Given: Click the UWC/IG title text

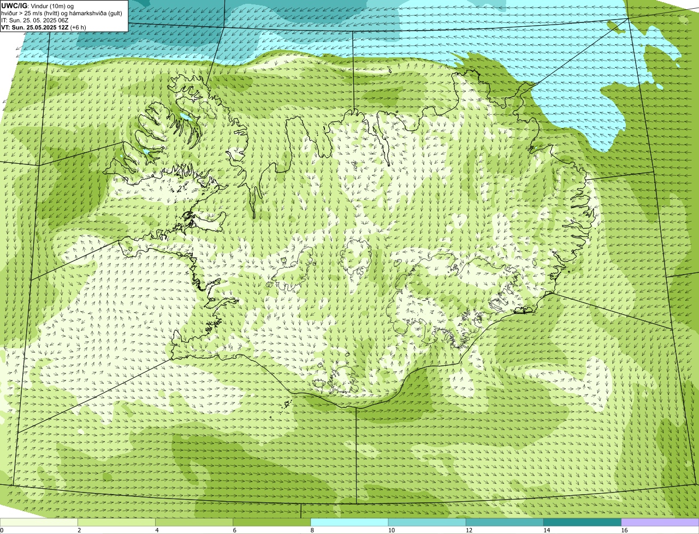Looking at the screenshot, I should (x=14, y=5).
